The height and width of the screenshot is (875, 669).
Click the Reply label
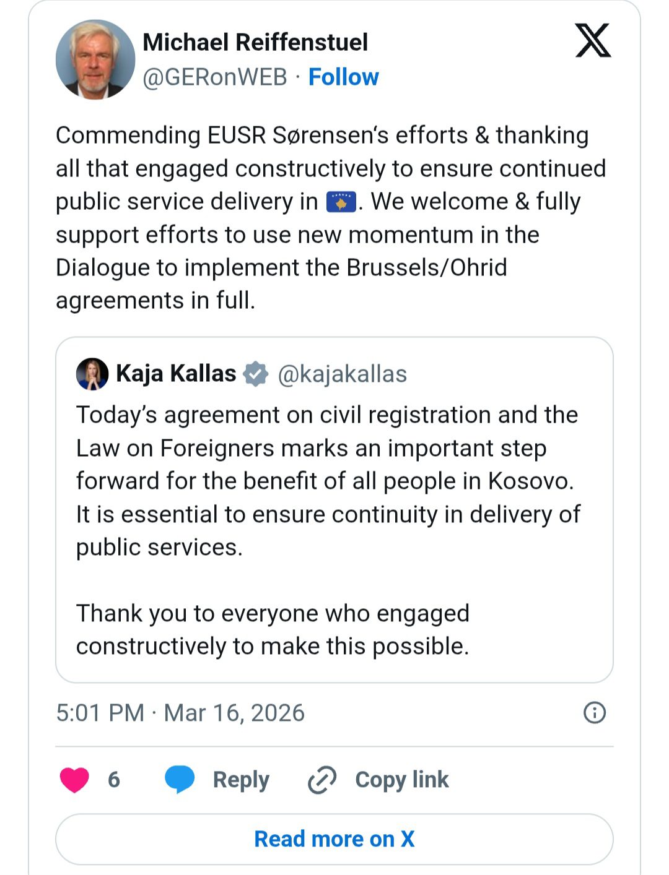pyautogui.click(x=241, y=780)
